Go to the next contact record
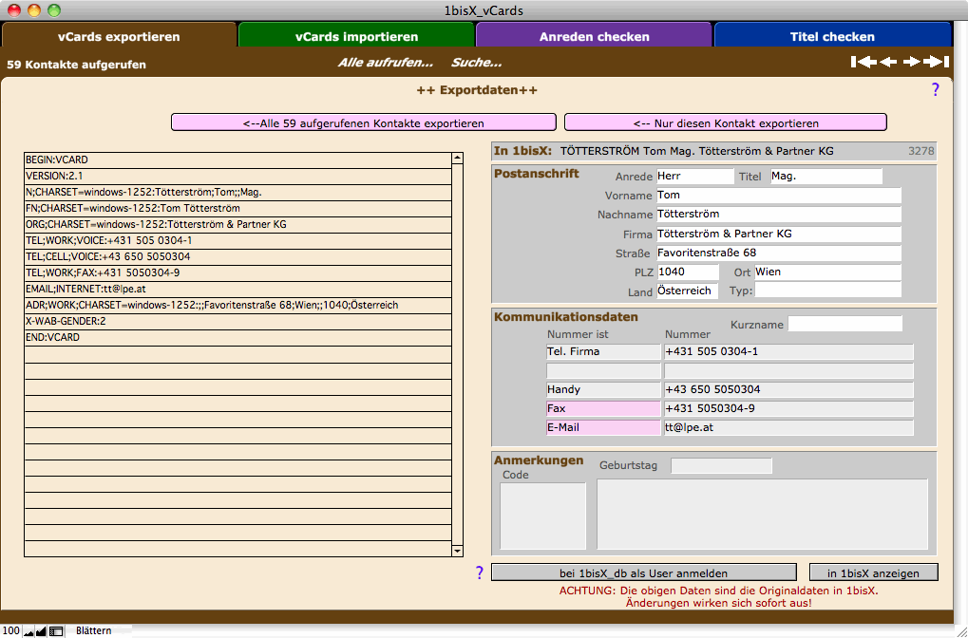Image resolution: width=968 pixels, height=638 pixels. (912, 63)
